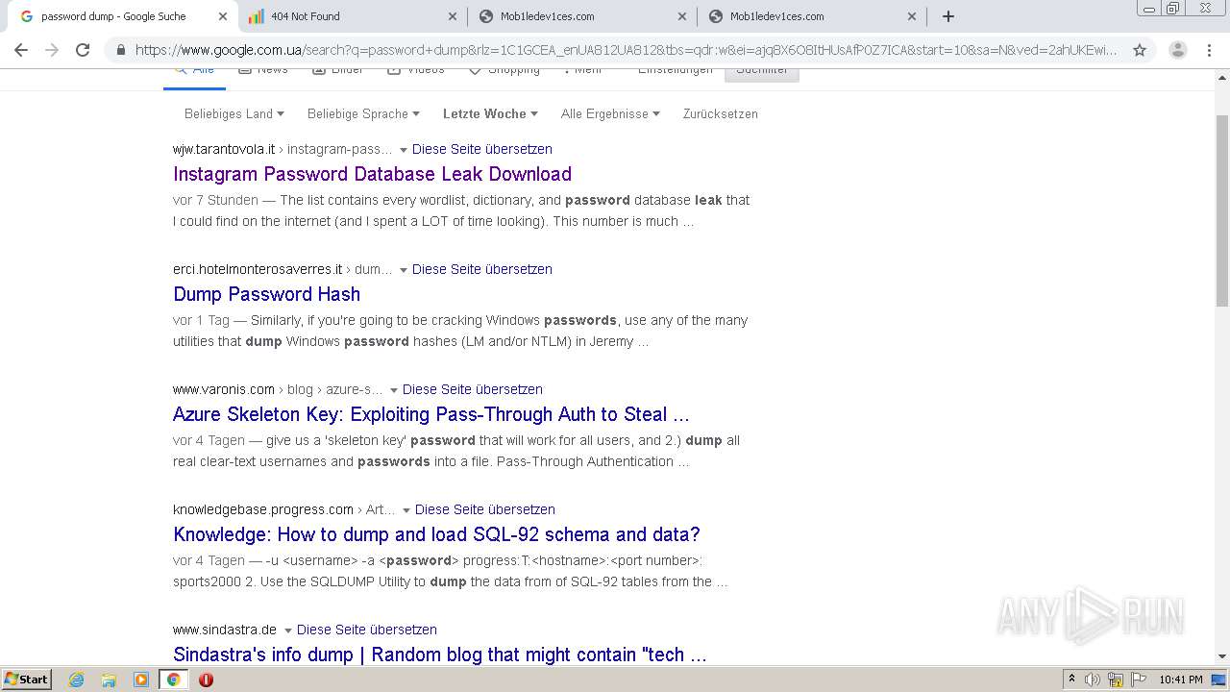Viewport: 1230px width, 692px height.
Task: Expand the knowledgebase.progress.com result options arrow
Action: click(406, 510)
